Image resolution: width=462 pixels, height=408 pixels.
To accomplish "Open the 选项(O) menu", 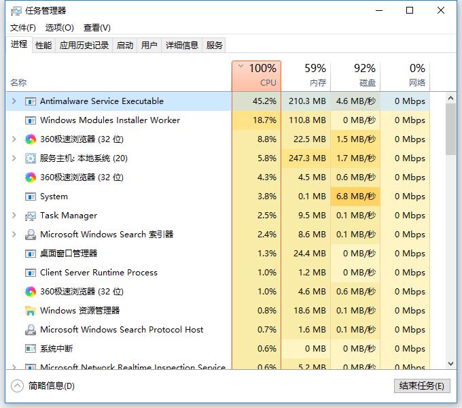I will pos(60,28).
